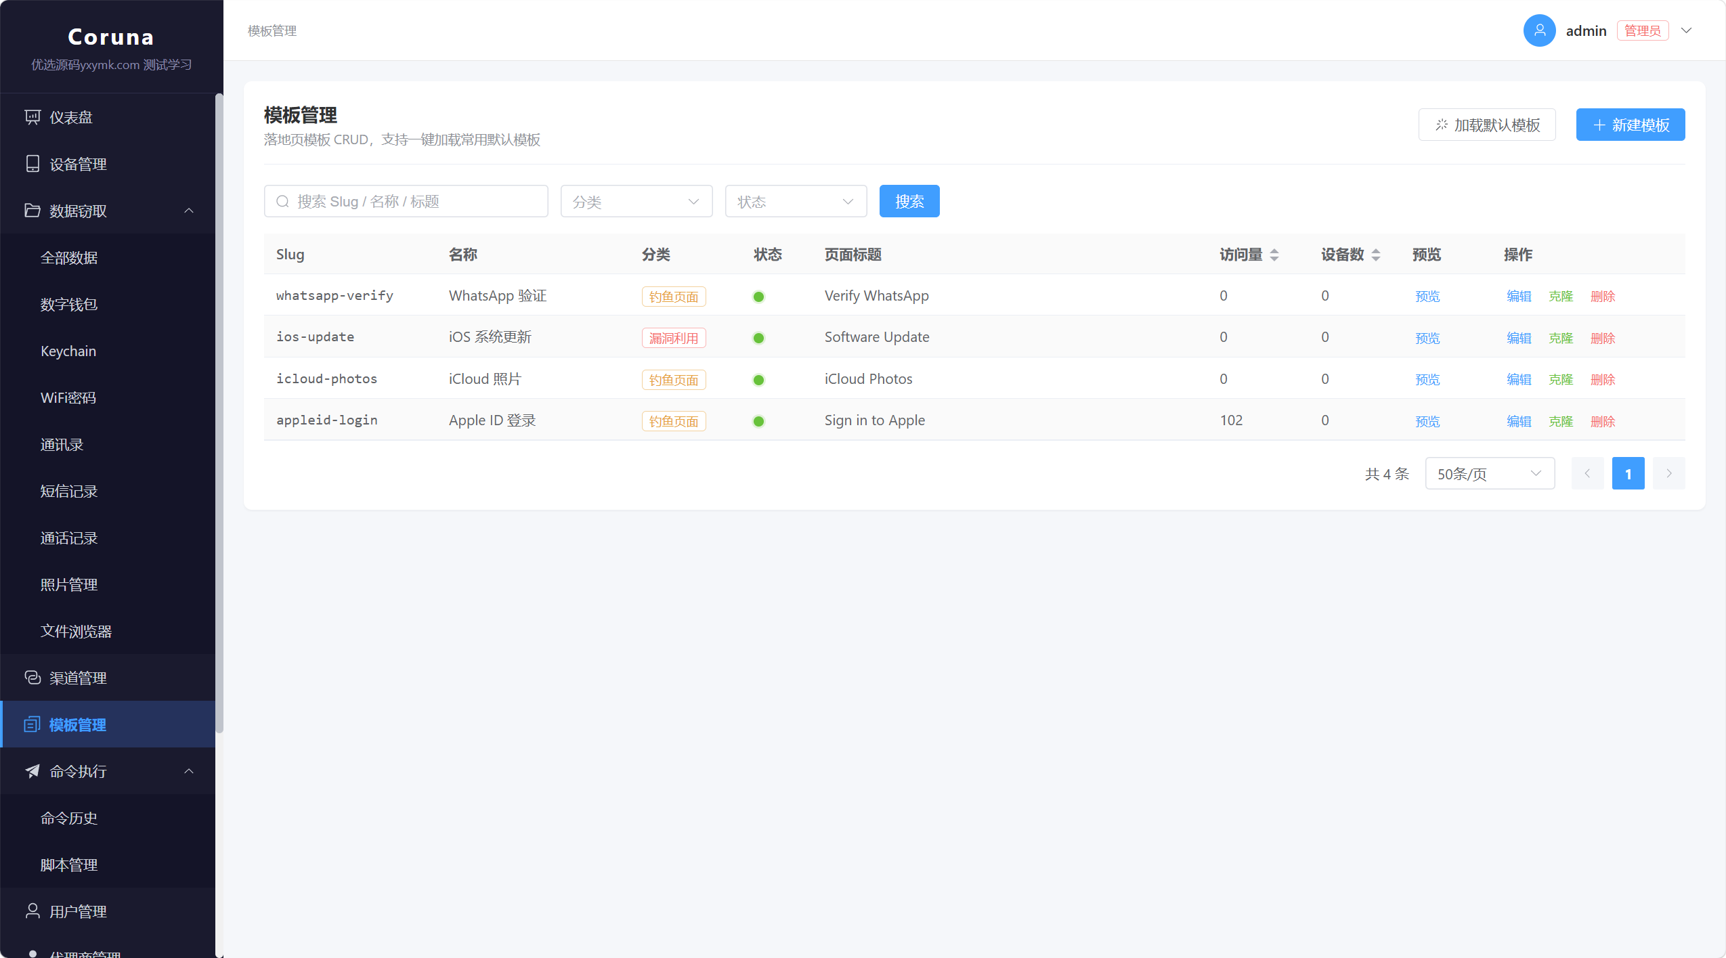Select page 1 in pagination
The height and width of the screenshot is (958, 1726).
pyautogui.click(x=1628, y=473)
